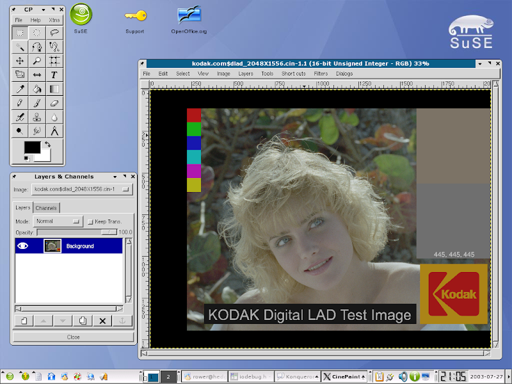Hide the Background layer with eye icon

click(22, 246)
